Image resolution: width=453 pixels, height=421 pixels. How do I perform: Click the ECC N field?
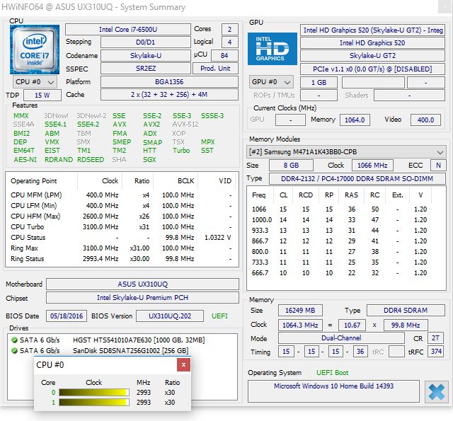coord(438,165)
